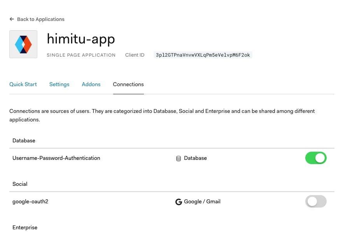Click the Database section heading
Image resolution: width=350 pixels, height=232 pixels.
(x=24, y=141)
